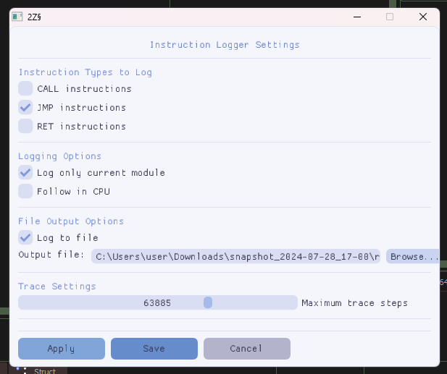Click the 63885 value on the trace slider
The image size is (447, 374).
[x=157, y=303]
